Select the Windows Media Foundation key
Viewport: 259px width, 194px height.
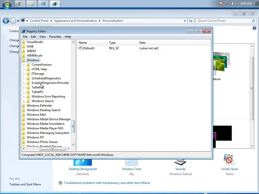click(x=46, y=124)
